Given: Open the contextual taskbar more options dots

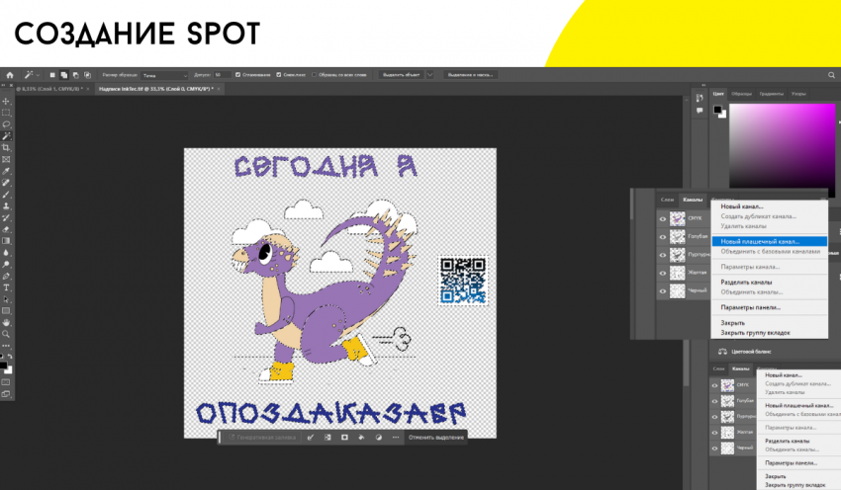Looking at the screenshot, I should coord(396,438).
